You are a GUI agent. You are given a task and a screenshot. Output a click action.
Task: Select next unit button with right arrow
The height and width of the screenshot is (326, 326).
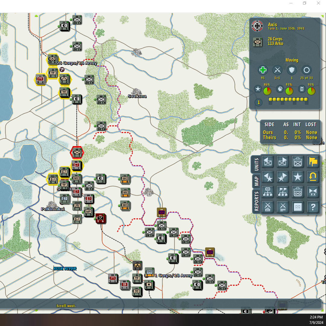283,162
